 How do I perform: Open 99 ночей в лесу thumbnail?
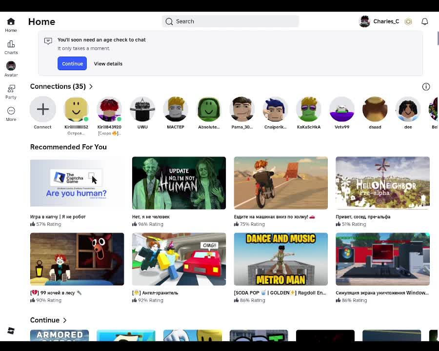click(x=77, y=259)
